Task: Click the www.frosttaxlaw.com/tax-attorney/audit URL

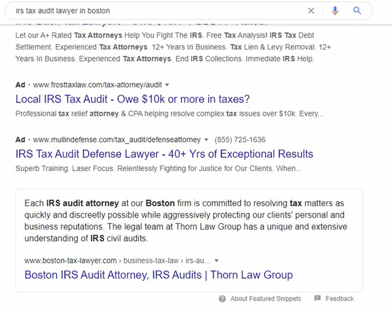Action: click(x=97, y=85)
